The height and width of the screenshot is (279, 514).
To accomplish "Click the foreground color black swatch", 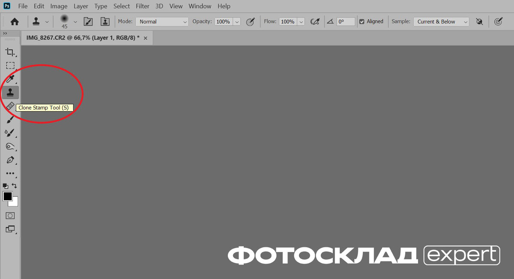I will click(8, 196).
